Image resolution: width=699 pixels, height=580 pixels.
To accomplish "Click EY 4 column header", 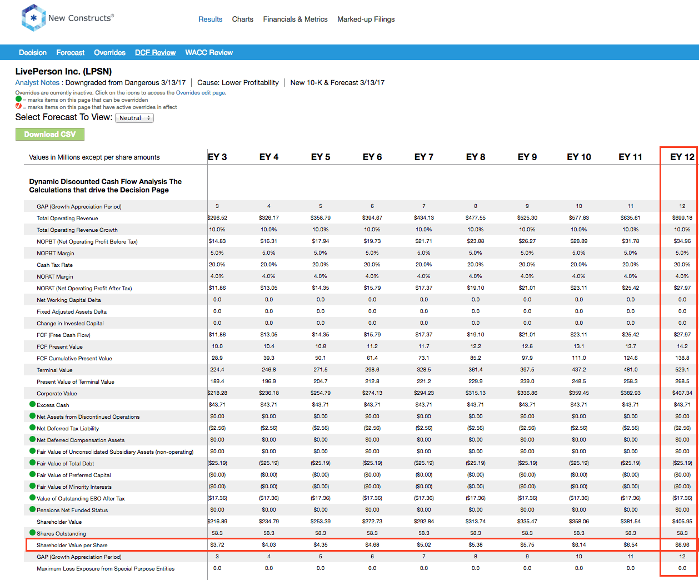I will pyautogui.click(x=269, y=157).
